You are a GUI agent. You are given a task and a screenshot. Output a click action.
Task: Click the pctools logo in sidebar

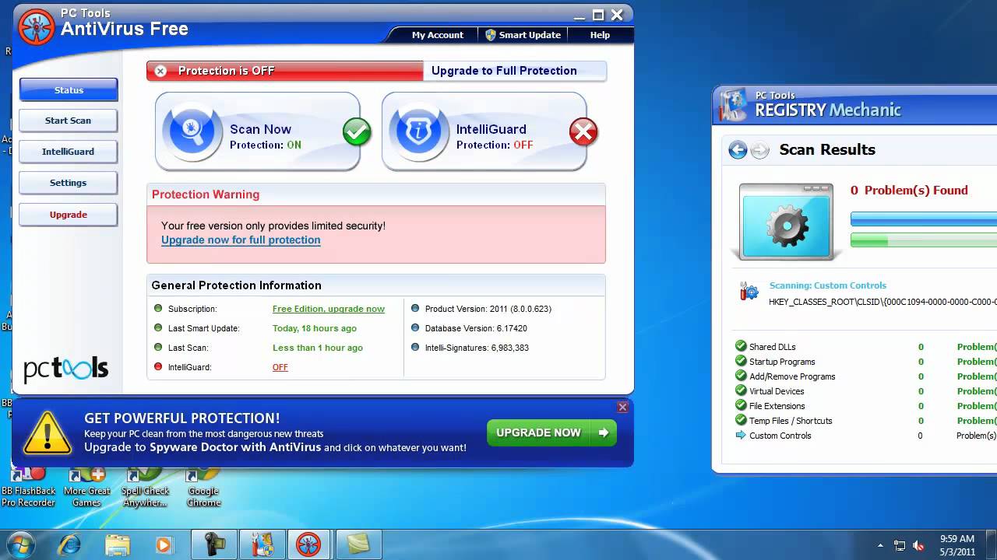click(x=65, y=369)
